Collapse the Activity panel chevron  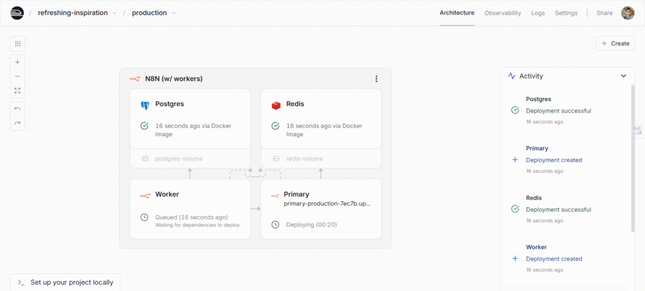(x=624, y=76)
